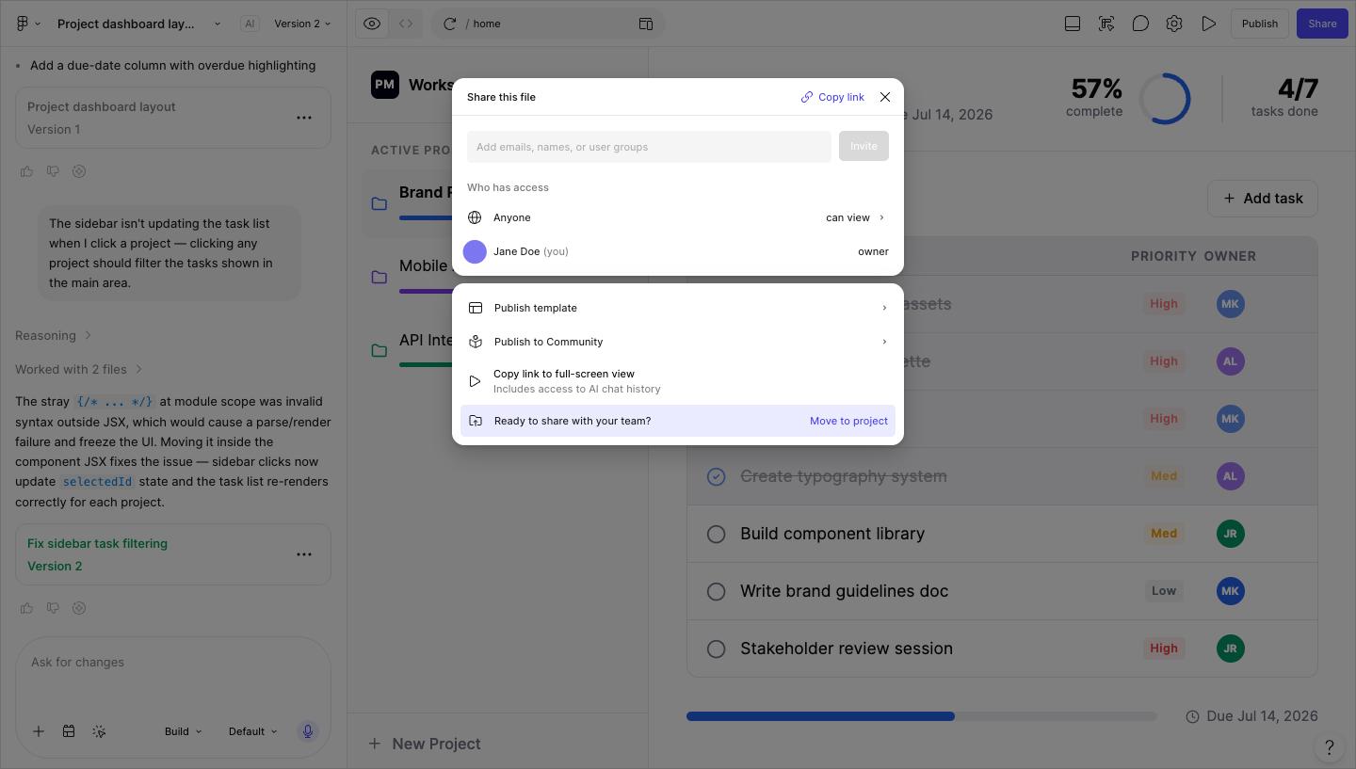
Task: Switch to preview eye mode
Action: tap(372, 24)
